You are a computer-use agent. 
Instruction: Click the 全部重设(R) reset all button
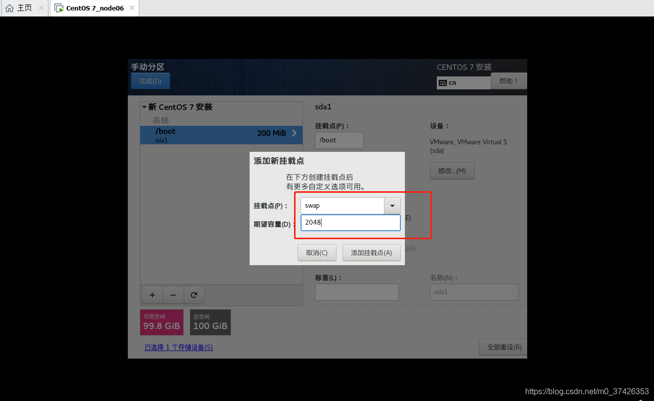[x=503, y=347]
